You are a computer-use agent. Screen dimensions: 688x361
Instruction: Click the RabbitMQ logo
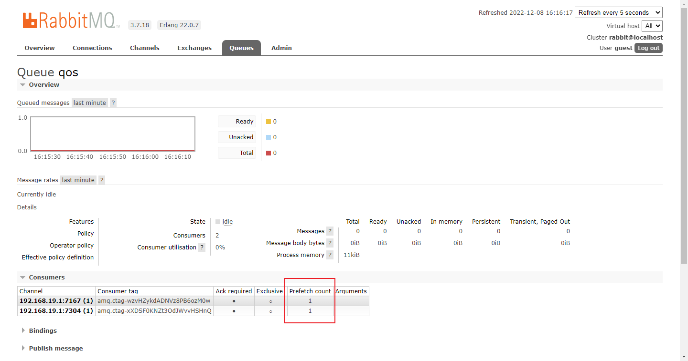pyautogui.click(x=71, y=21)
